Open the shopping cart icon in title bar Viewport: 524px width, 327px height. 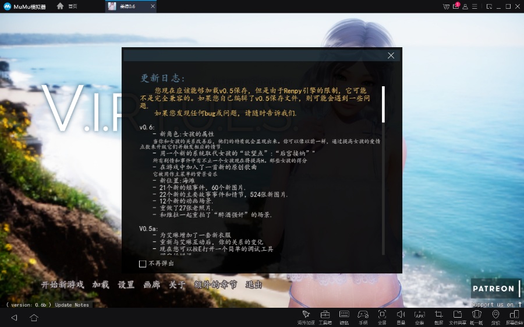[x=446, y=6]
